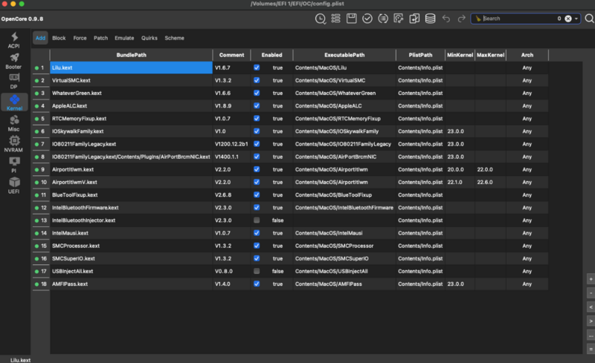Screen dimensions: 595x363
Task: Clear the search field with the X
Action: pos(568,19)
